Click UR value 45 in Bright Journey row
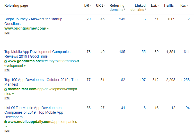Screen dimensions: 194x135 coord(102,19)
